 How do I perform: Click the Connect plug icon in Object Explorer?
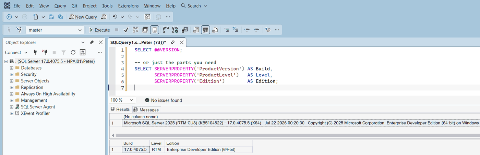click(35, 52)
